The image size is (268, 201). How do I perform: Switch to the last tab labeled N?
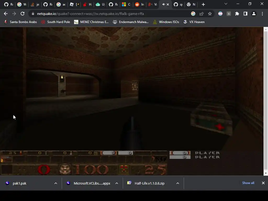point(191,4)
